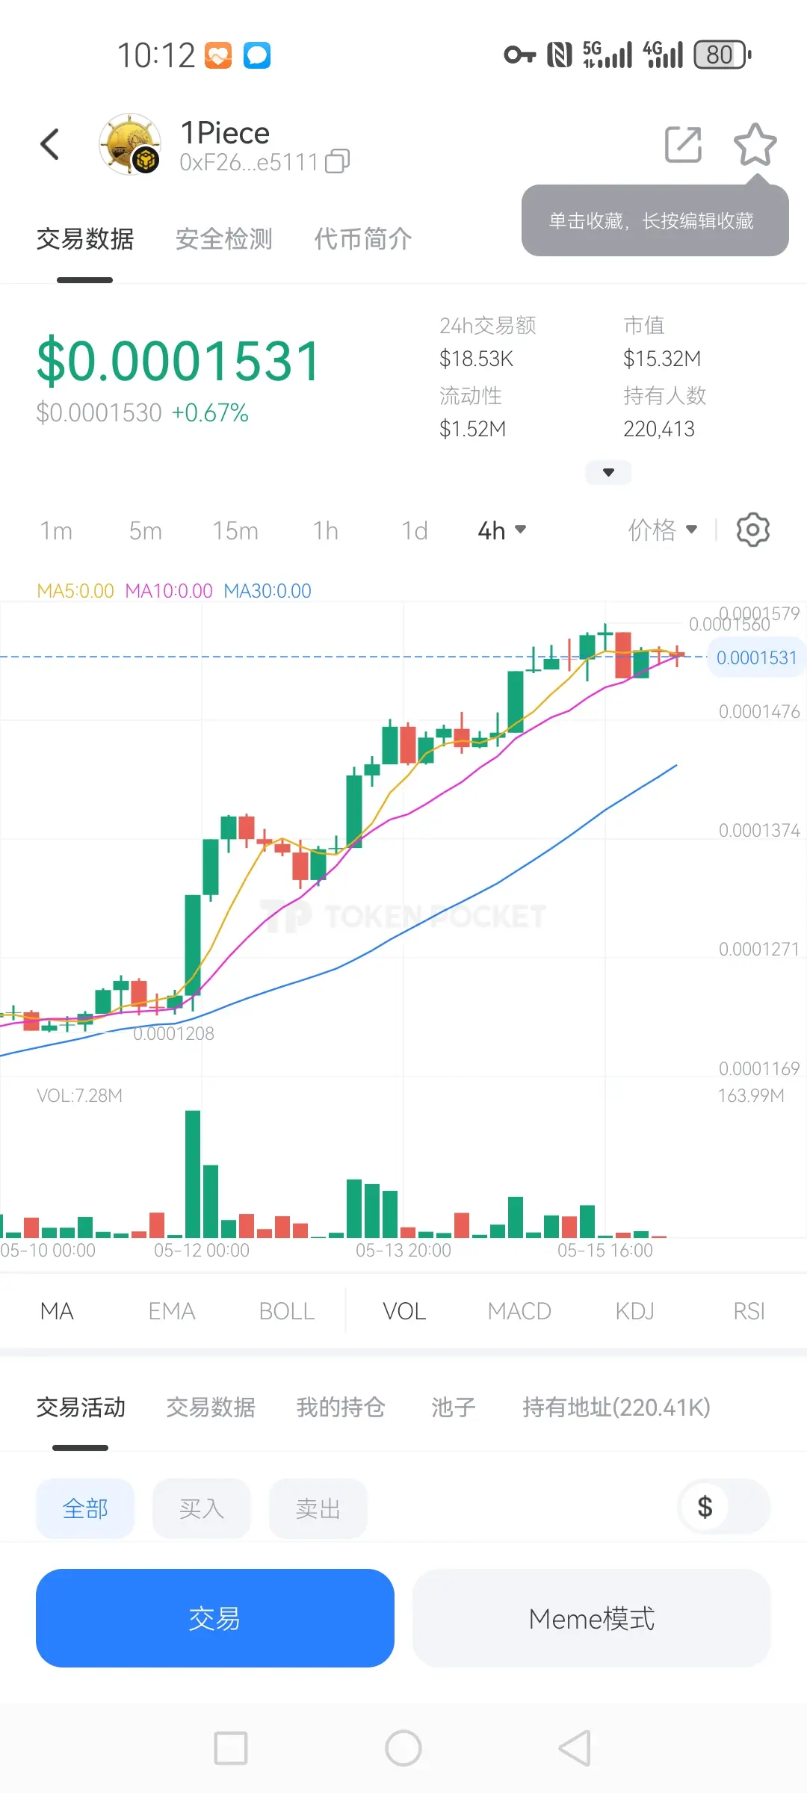Open chart settings gear icon
The width and height of the screenshot is (807, 1793).
pyautogui.click(x=752, y=530)
